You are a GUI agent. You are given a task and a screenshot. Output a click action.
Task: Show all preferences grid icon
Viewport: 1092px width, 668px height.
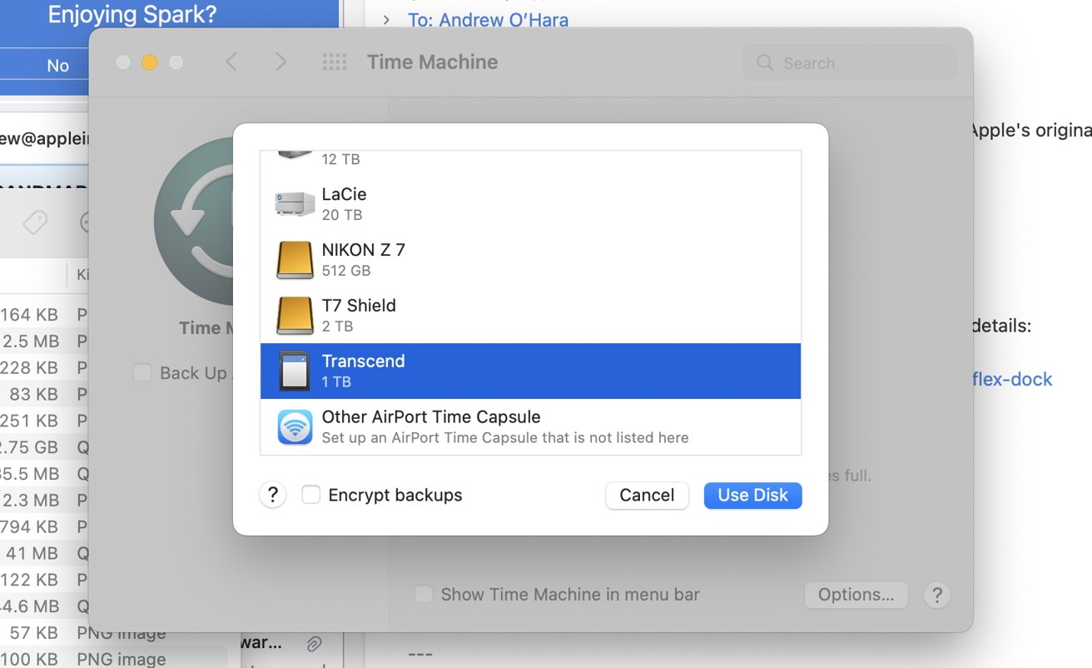334,62
